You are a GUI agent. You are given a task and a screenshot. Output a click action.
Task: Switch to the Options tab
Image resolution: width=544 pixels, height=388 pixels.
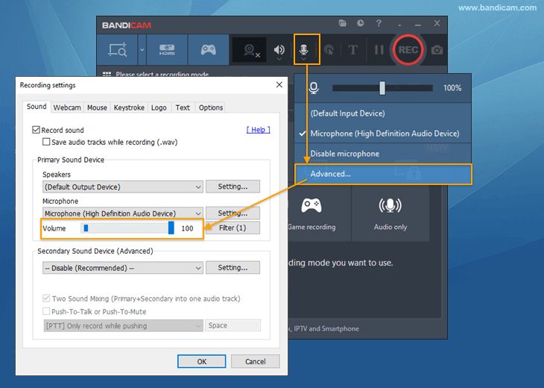211,107
